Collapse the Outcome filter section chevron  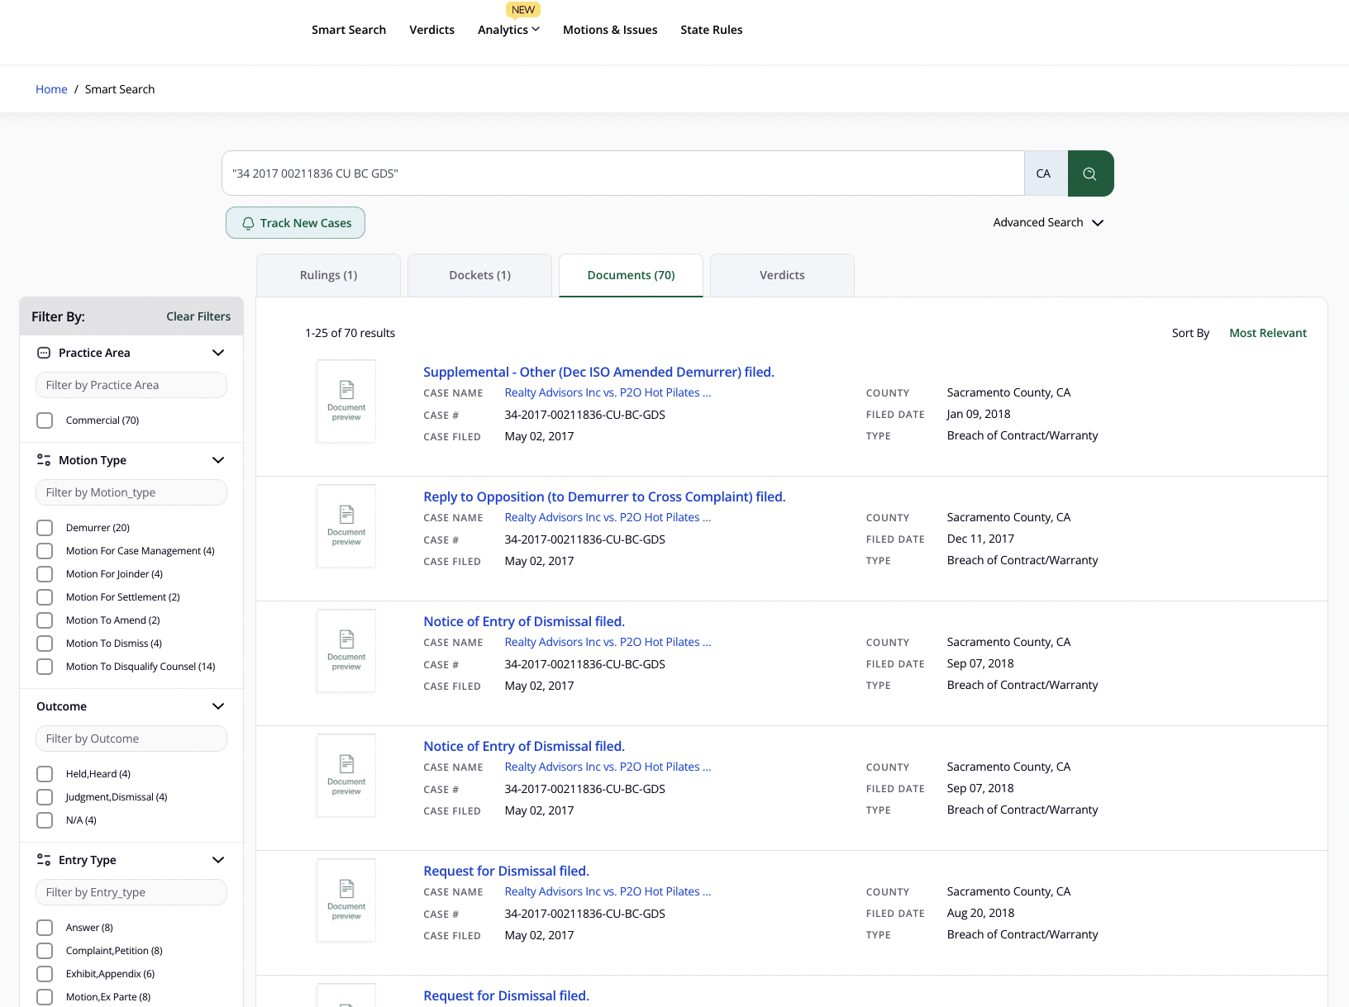coord(218,706)
